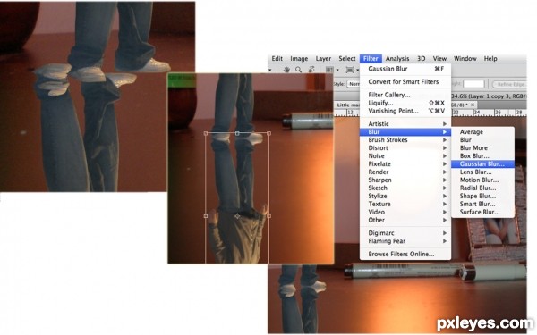
Task: Expand the highlighted Blur submenu
Action: pyautogui.click(x=405, y=132)
